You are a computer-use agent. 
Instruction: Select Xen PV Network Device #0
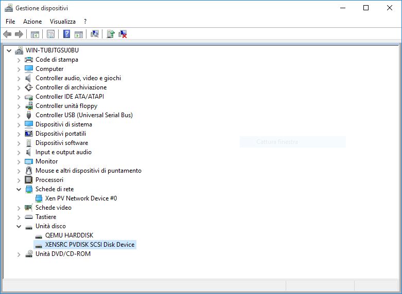pyautogui.click(x=81, y=198)
